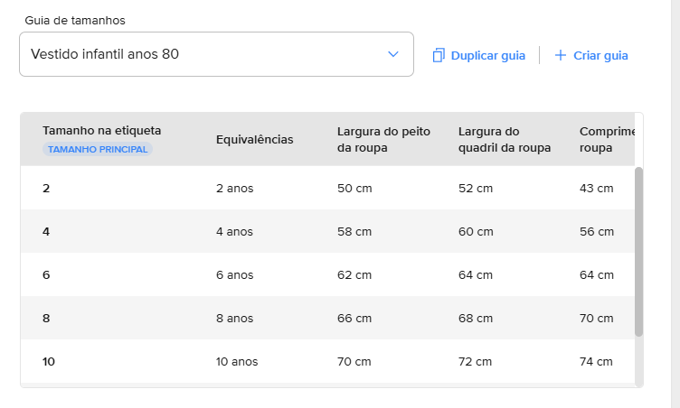Screen dimensions: 680x408
Task: Click the 74 cm length cell
Action: click(596, 361)
